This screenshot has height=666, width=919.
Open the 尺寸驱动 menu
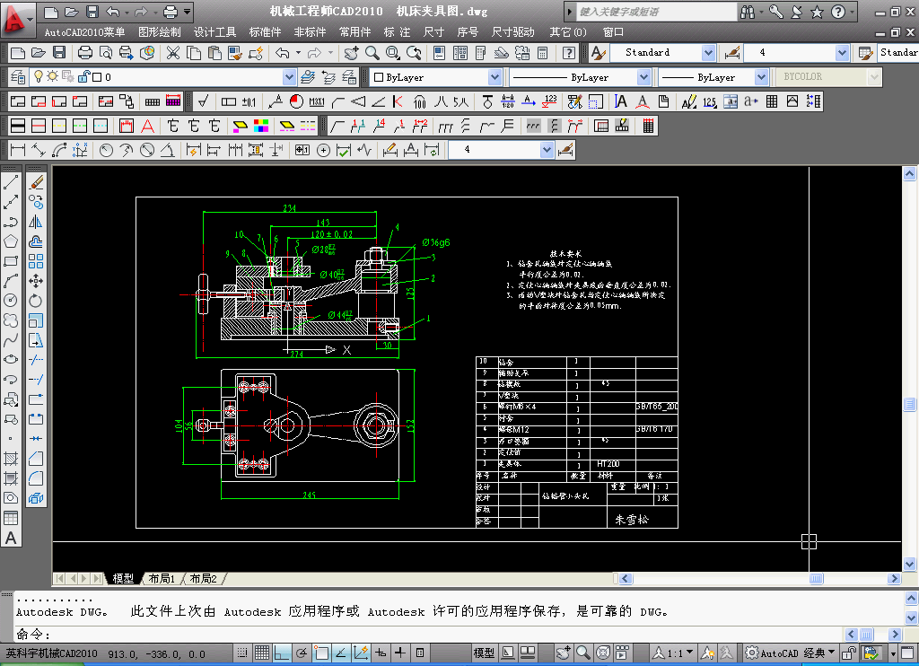click(x=512, y=32)
